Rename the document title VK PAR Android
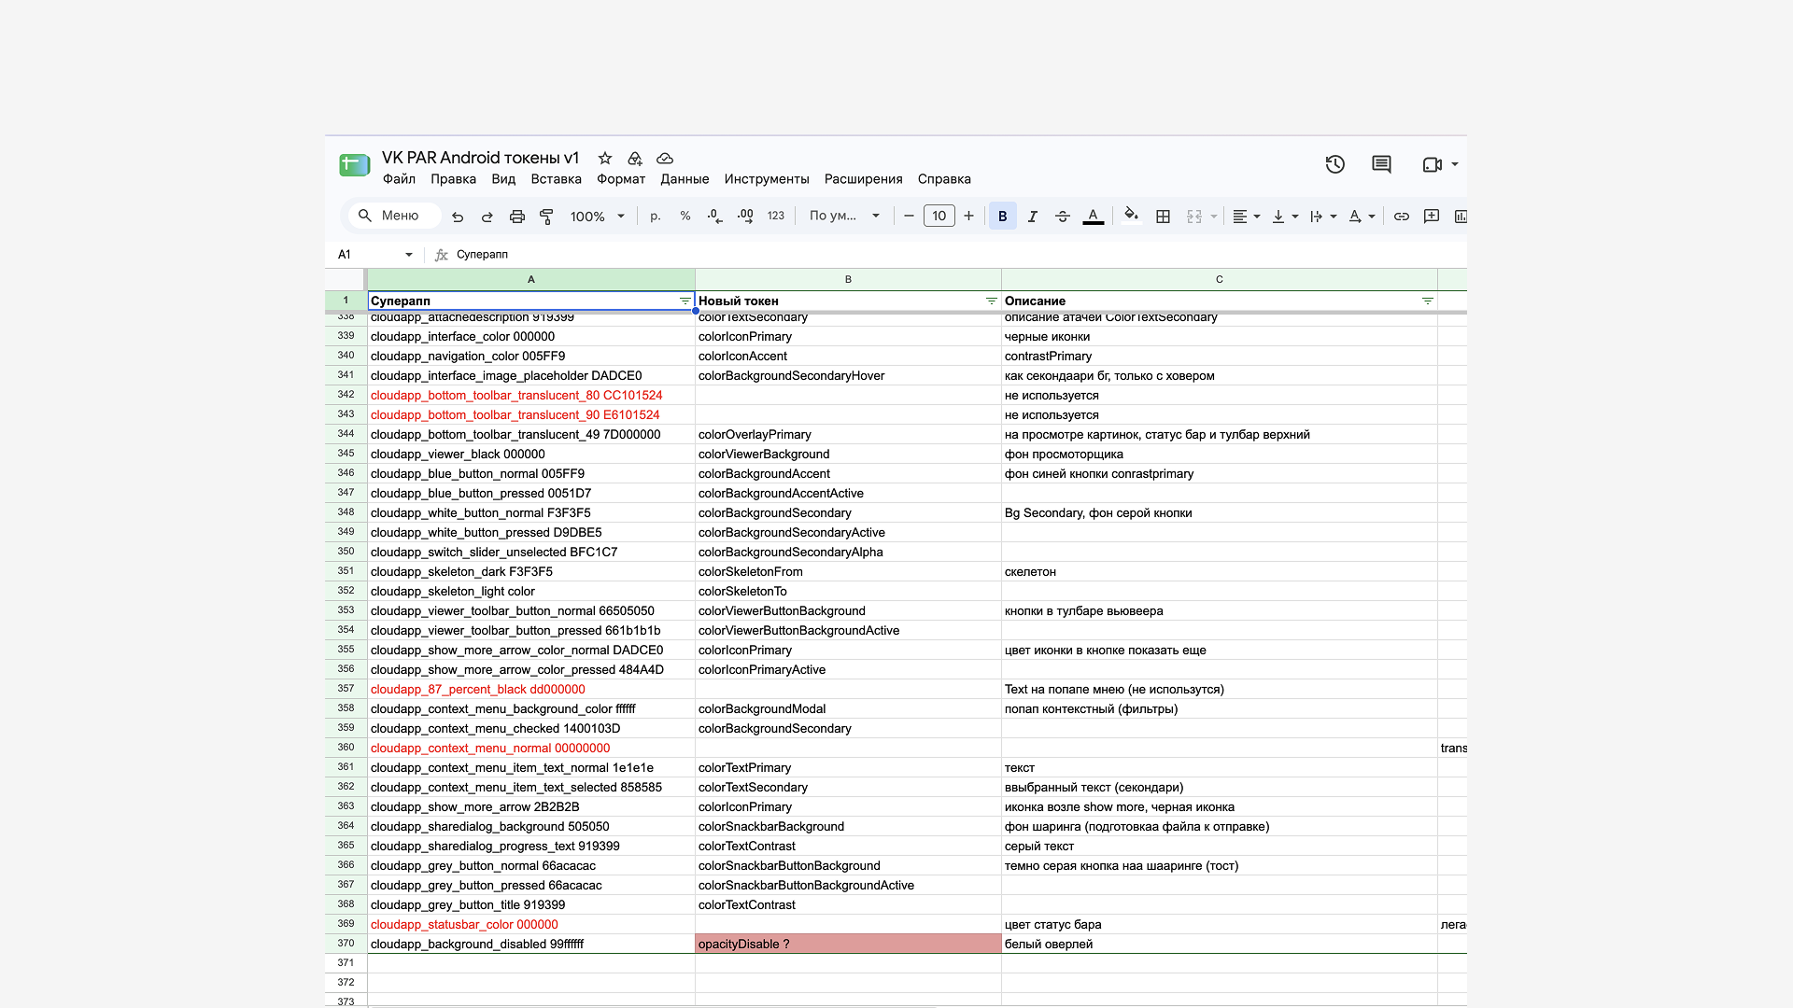 coord(480,158)
